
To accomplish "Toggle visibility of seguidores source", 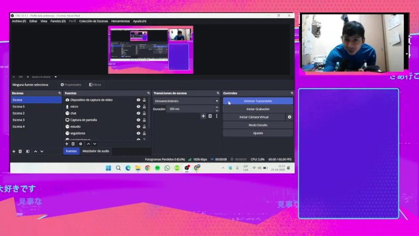I will [x=138, y=133].
